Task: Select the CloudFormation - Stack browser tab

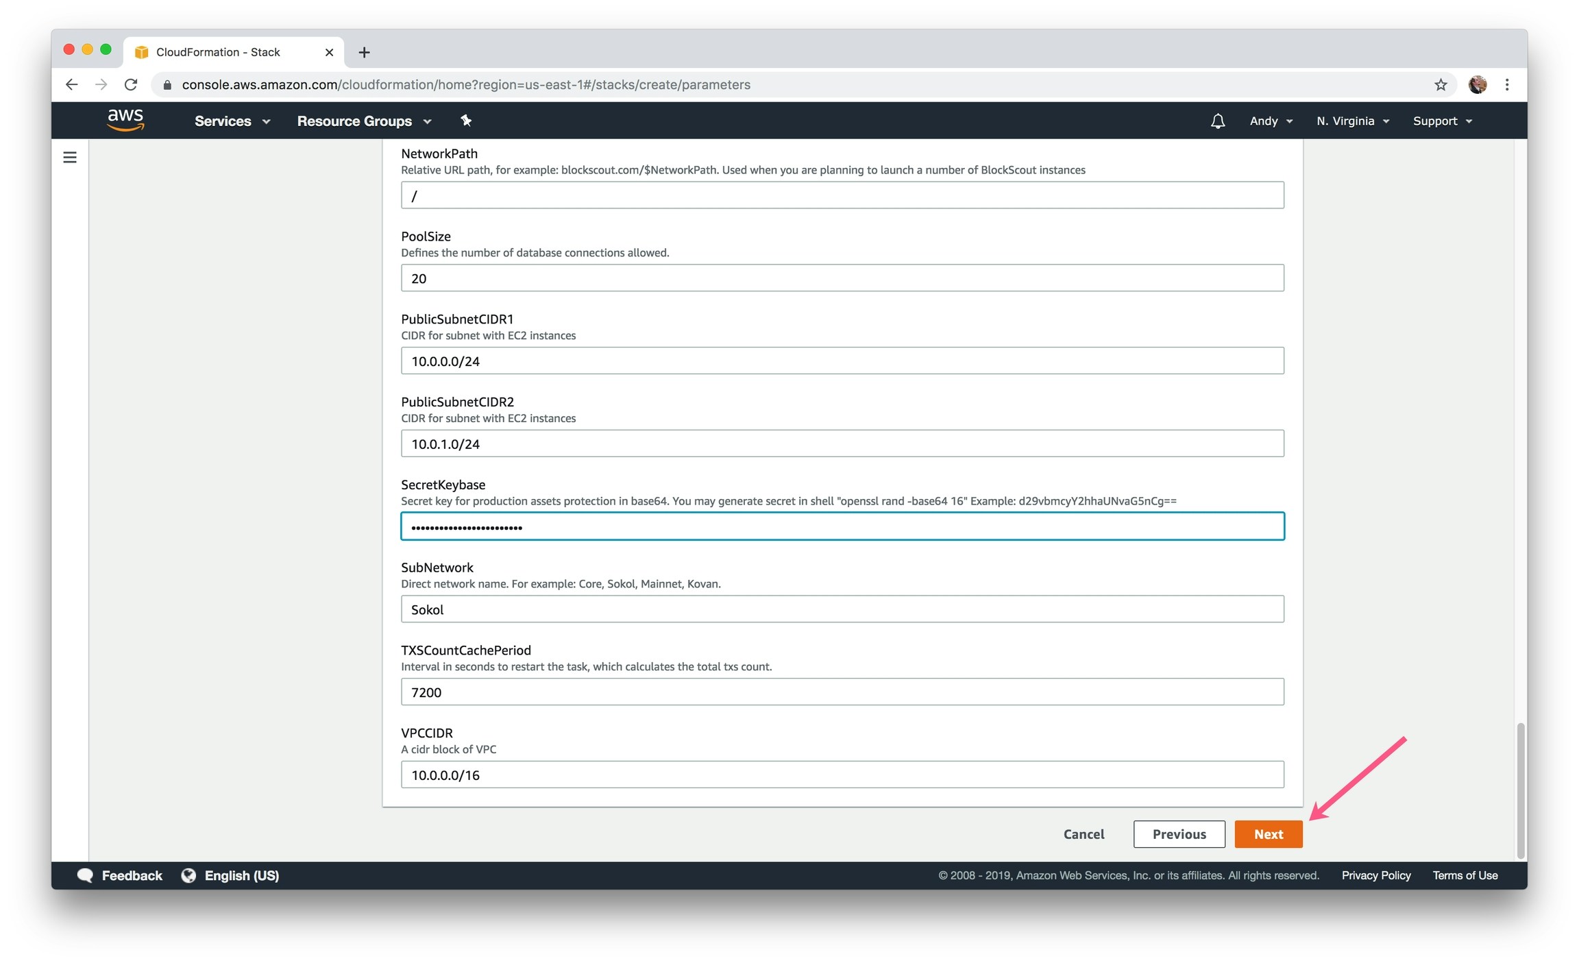Action: click(x=233, y=52)
